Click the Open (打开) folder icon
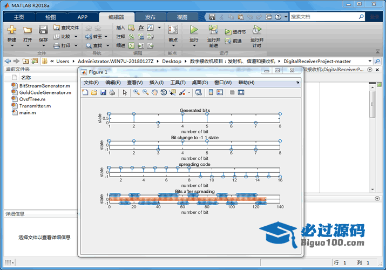 28,30
